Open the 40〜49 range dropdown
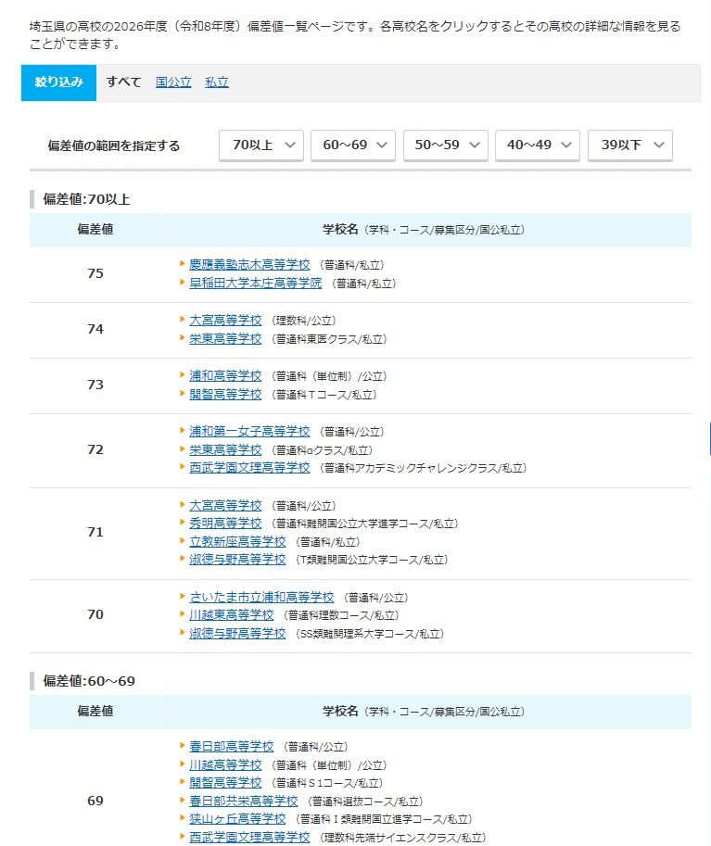Viewport: 711px width, 846px height. 537,145
